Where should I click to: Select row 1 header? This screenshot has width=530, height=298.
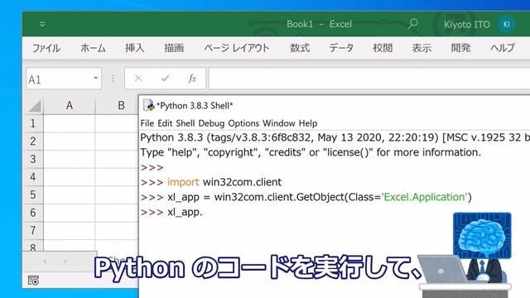(33, 123)
